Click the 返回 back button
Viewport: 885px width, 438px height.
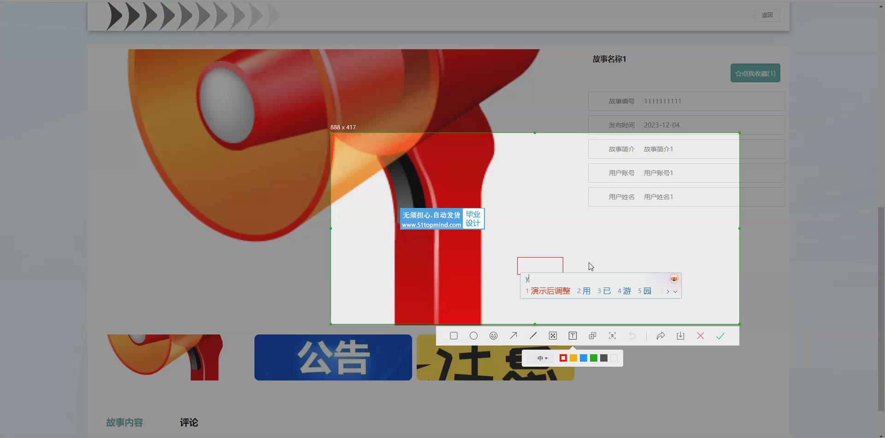tap(767, 15)
